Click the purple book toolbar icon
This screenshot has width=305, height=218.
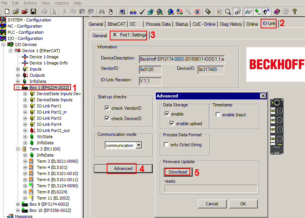tap(277, 12)
